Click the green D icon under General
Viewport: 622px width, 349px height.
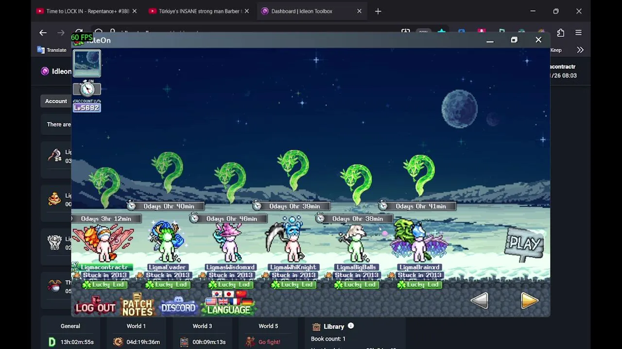[52, 342]
